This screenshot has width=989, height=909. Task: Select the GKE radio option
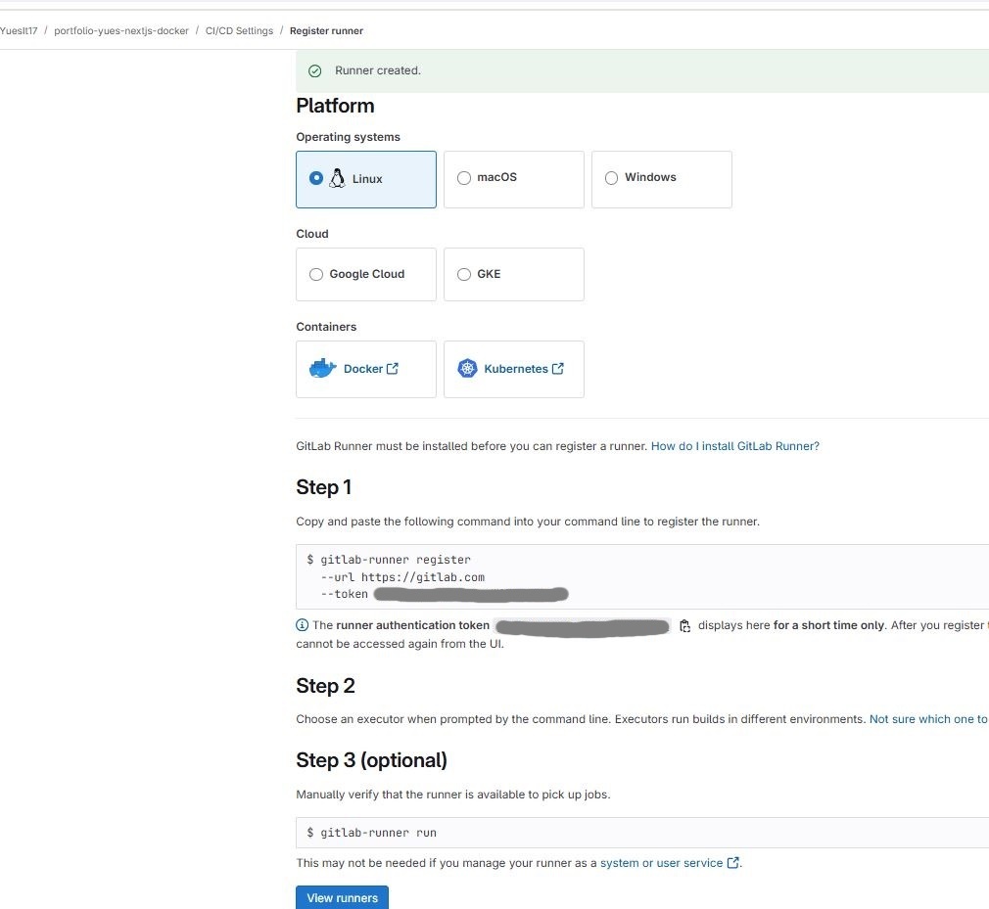463,274
